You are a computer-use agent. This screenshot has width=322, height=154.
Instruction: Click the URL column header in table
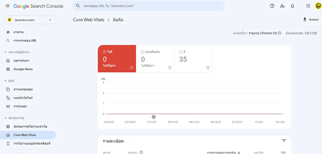point(283,152)
